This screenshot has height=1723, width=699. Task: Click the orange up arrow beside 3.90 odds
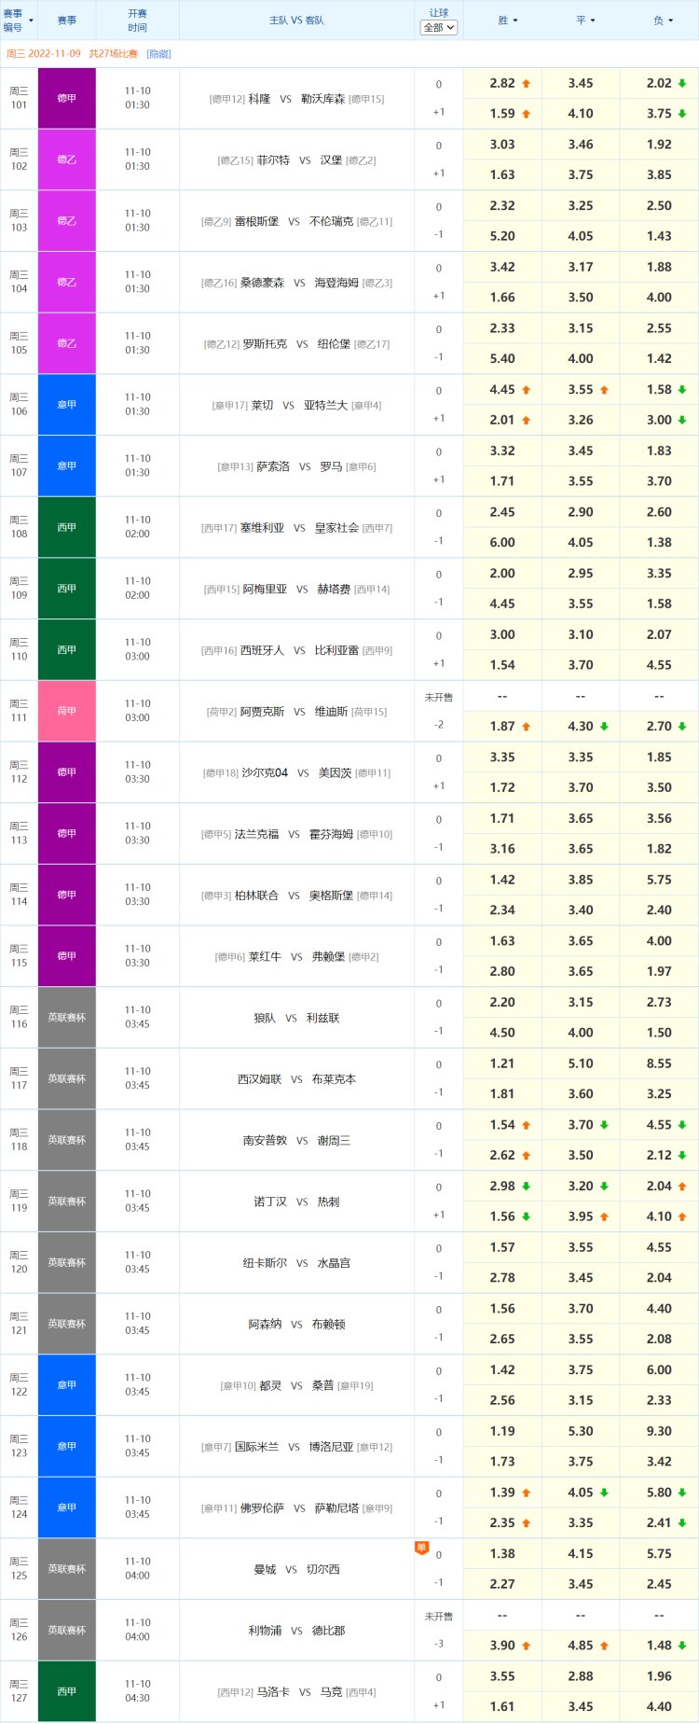point(526,1646)
